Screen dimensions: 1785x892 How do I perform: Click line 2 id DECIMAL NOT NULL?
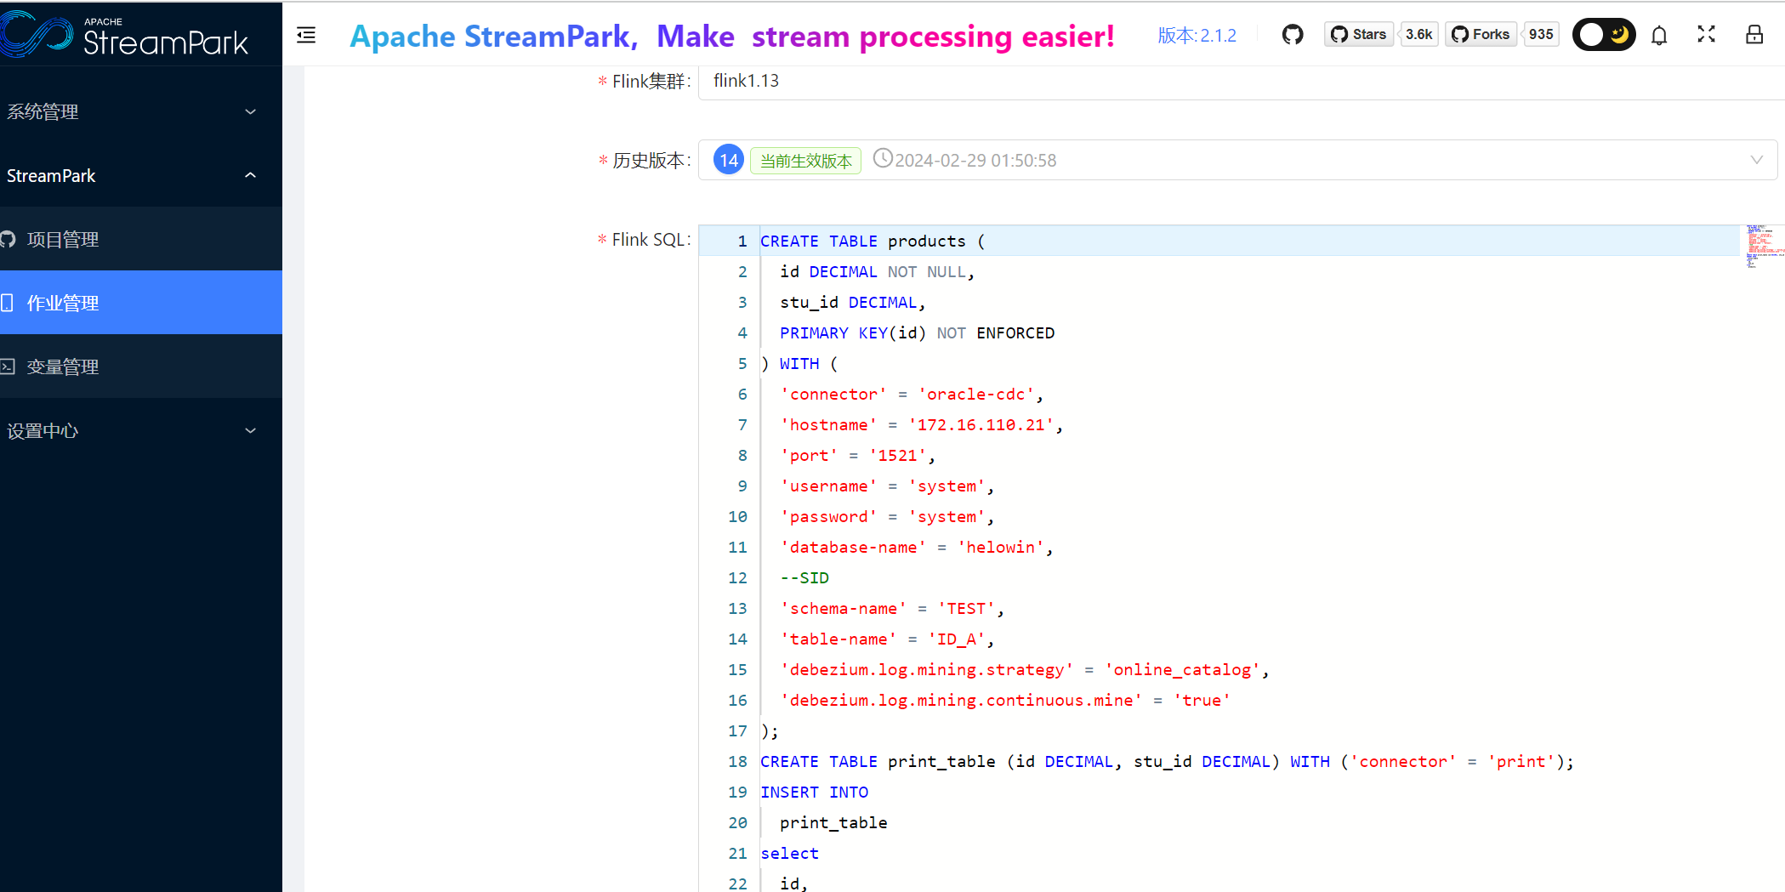point(877,272)
